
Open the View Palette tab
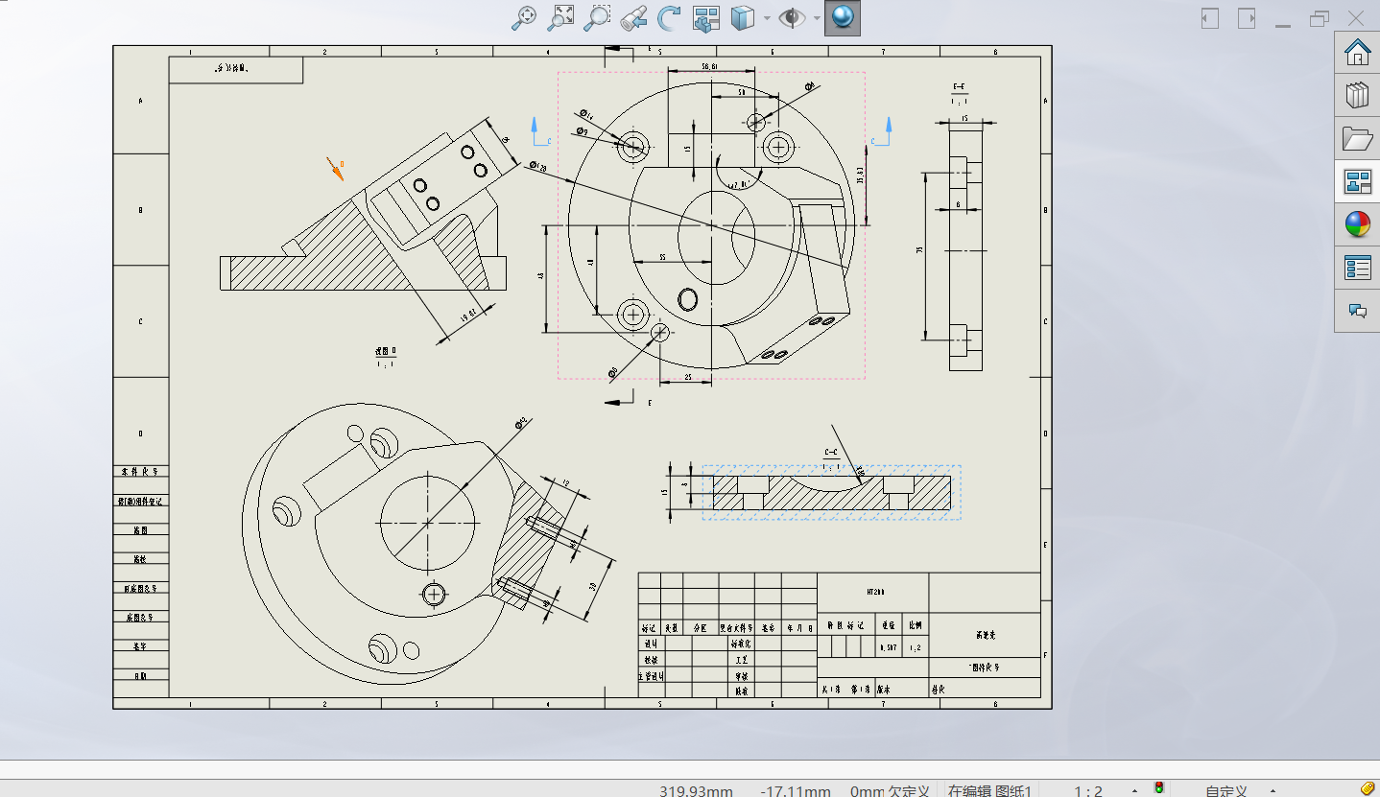1357,181
